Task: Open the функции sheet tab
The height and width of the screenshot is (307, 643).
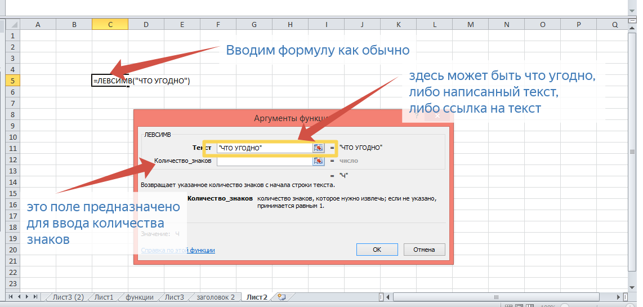Action: pos(140,297)
